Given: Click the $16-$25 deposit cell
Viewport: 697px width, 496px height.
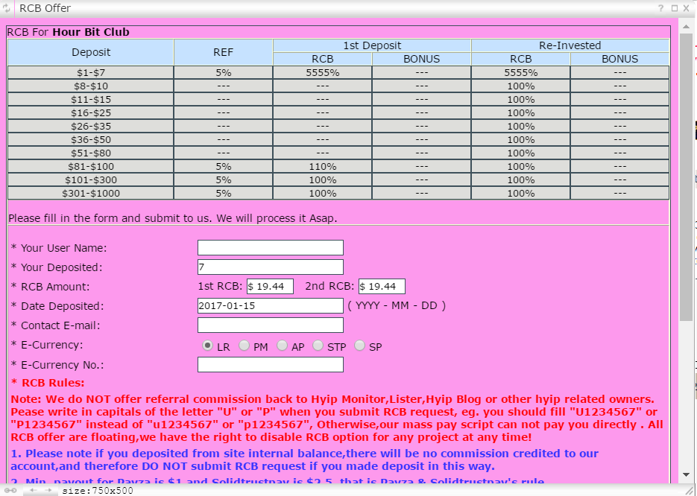Looking at the screenshot, I should [91, 112].
